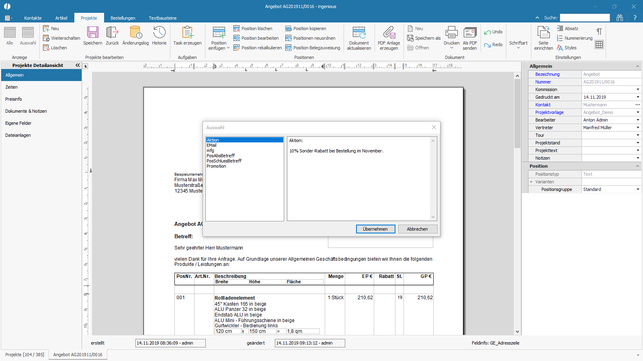Screen dimensions: 643x361
Task: Click the Alle view icon
Action: tap(10, 32)
